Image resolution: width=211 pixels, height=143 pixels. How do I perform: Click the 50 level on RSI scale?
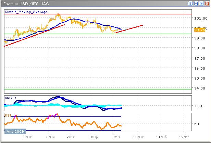click(197, 124)
